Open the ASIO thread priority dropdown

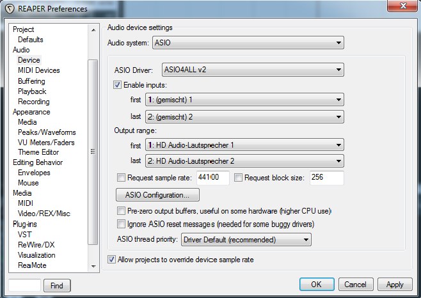pos(246,240)
